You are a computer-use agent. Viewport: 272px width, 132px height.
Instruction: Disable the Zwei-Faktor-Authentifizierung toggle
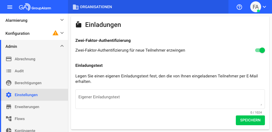[x=260, y=50]
